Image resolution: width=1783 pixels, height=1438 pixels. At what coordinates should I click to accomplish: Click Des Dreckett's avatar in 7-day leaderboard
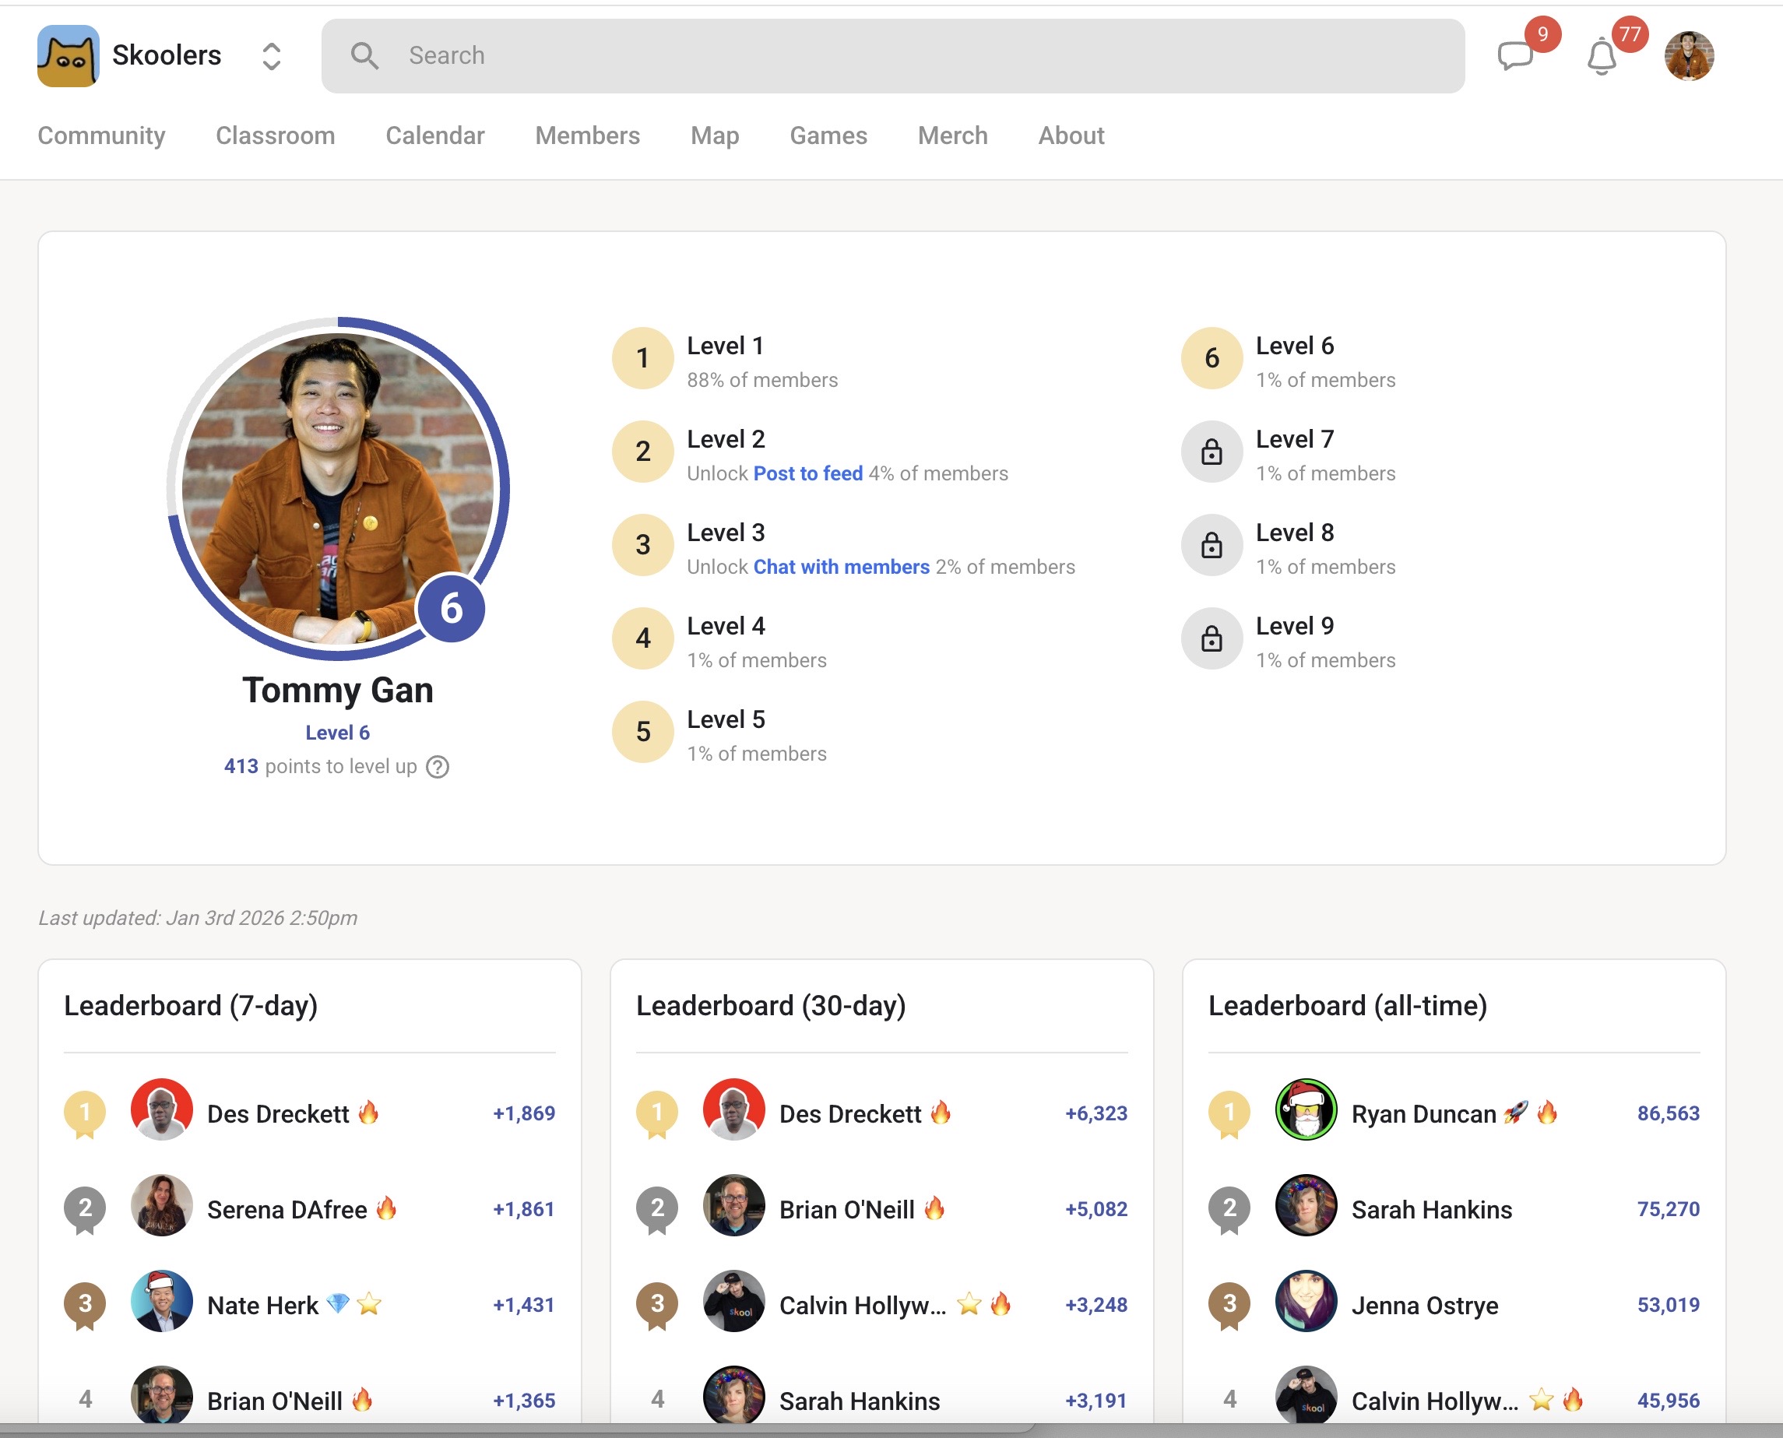[162, 1109]
